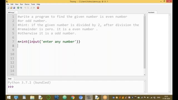Open the Edit menu
This screenshot has width=178, height=100.
12,4
